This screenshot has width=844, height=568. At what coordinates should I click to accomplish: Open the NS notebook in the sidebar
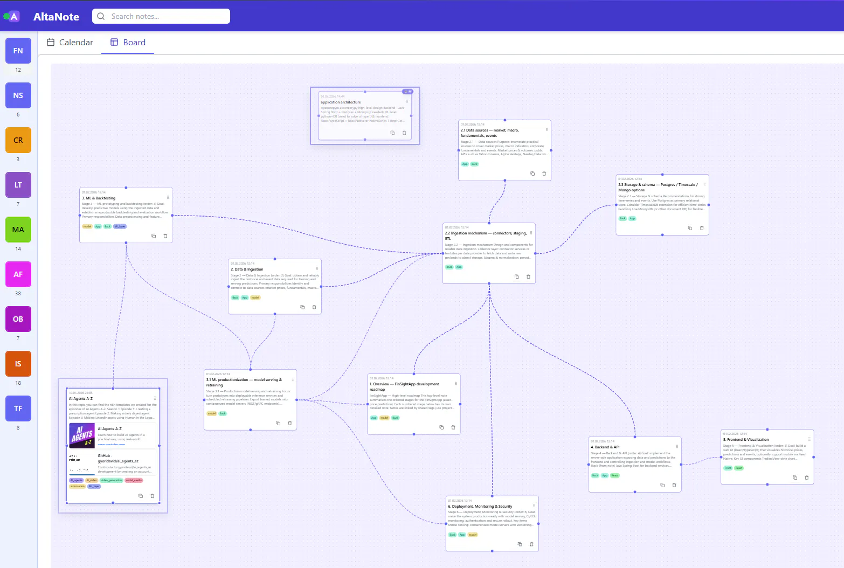coord(18,95)
